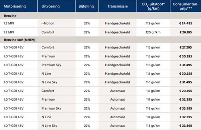The image size is (201, 130).
Task: Select the CO2-uitstoot column header
Action: coord(153,6)
